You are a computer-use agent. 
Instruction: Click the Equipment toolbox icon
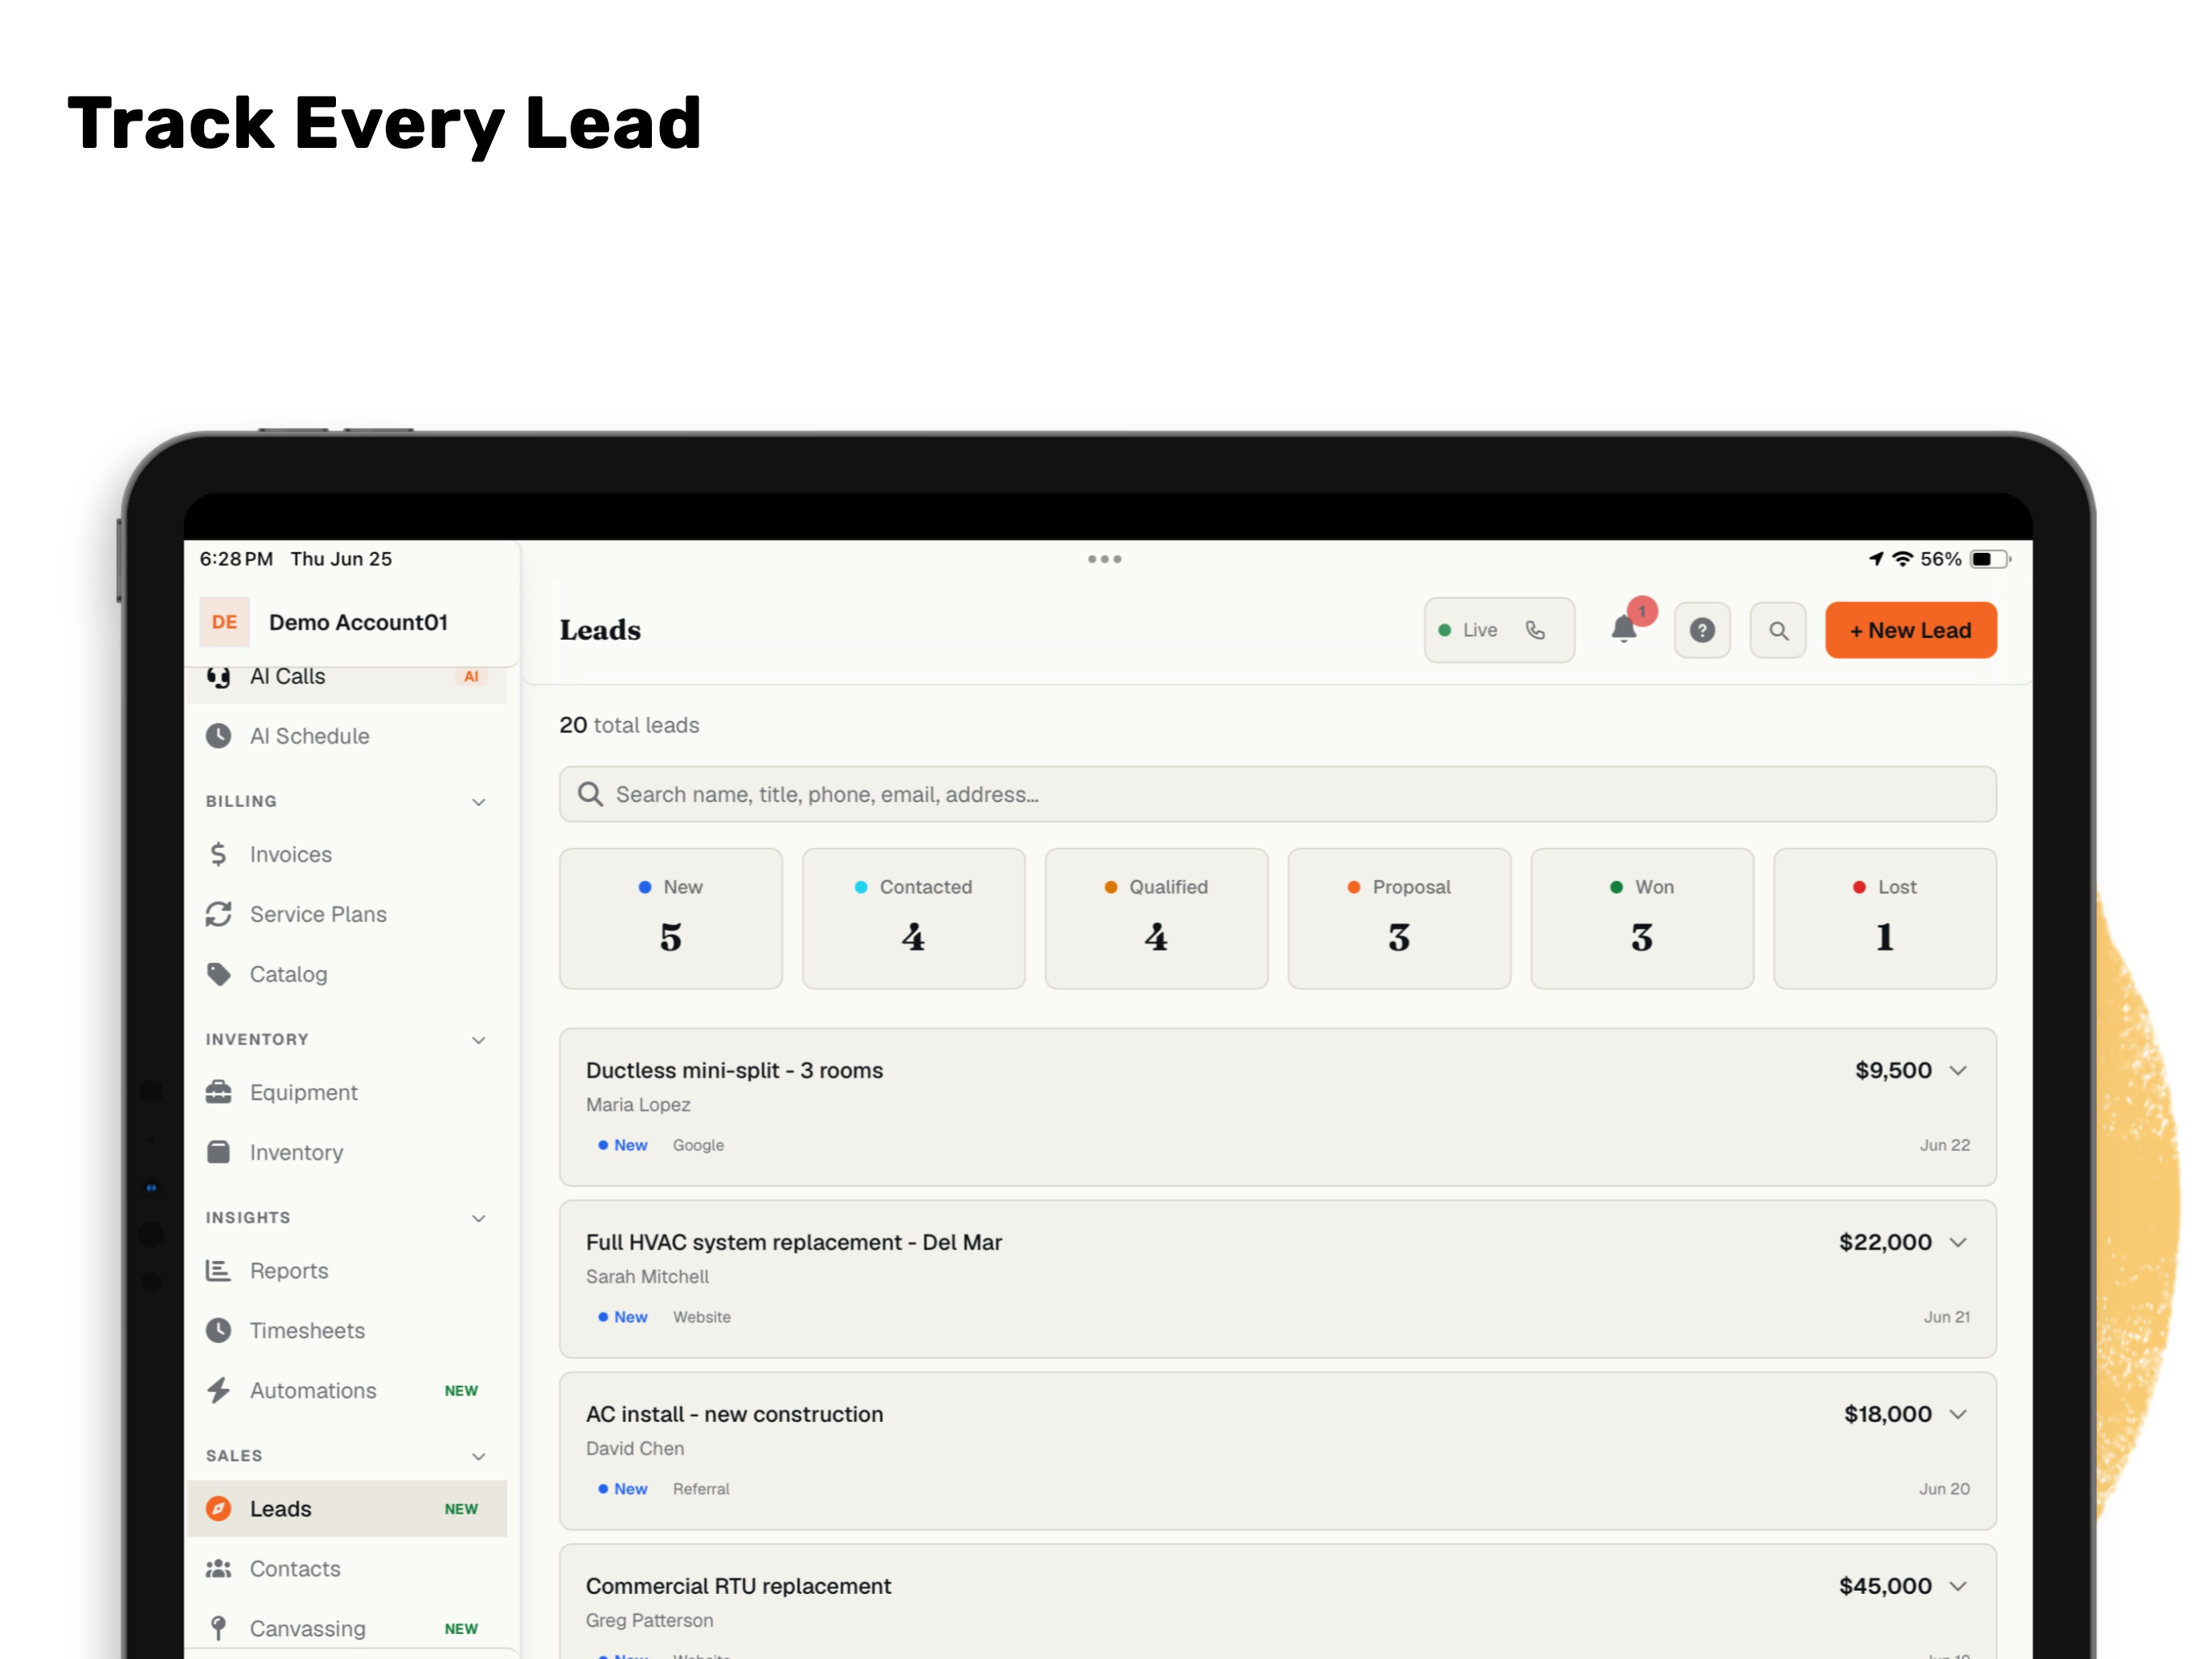218,1092
